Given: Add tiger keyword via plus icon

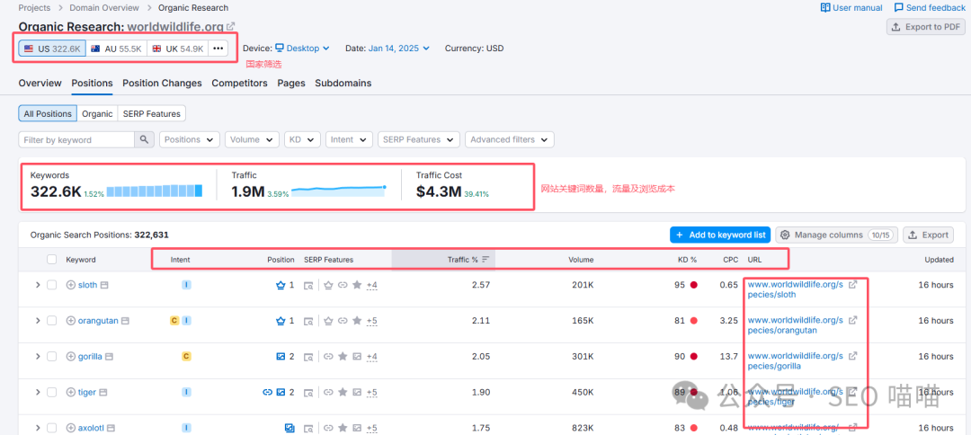Looking at the screenshot, I should point(71,392).
